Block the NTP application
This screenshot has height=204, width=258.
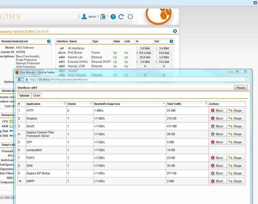218,142
